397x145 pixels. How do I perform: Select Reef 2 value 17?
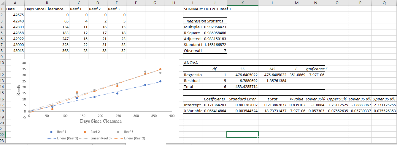pyautogui.click(x=98, y=33)
